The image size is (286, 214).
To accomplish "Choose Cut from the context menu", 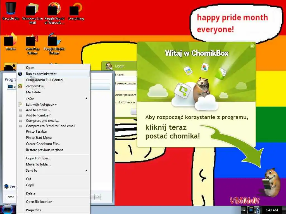I will (x=53, y=179).
